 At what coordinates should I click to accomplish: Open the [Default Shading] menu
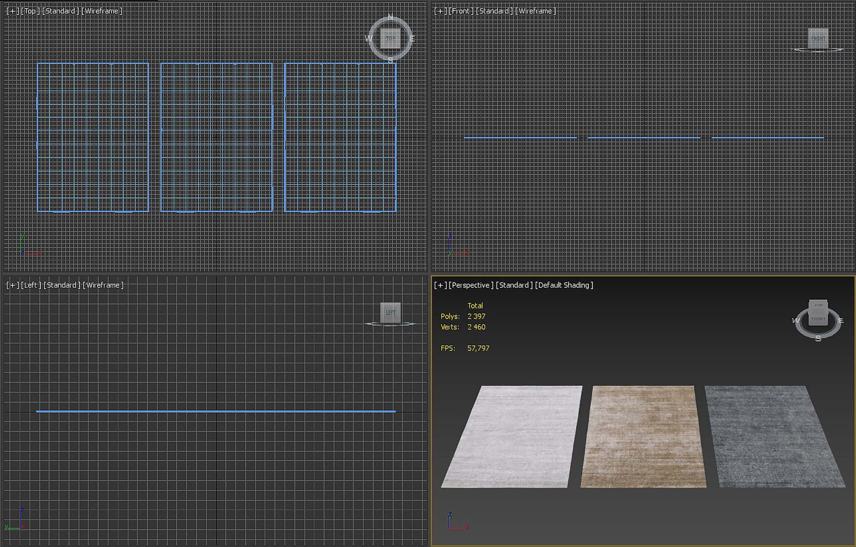564,285
